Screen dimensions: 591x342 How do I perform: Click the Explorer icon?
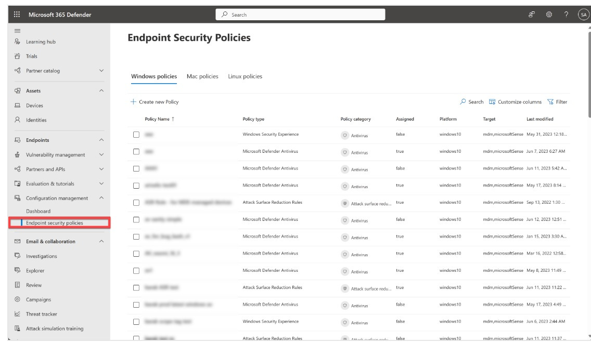coord(17,270)
